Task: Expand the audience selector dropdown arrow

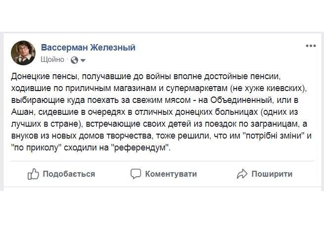Action: 83,60
